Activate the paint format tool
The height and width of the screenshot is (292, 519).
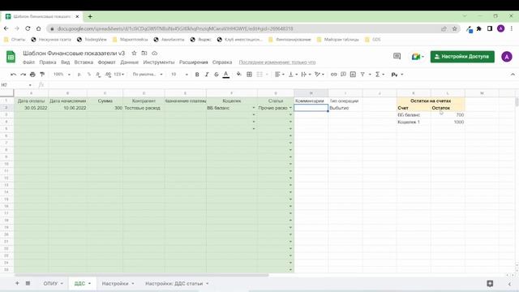point(42,75)
